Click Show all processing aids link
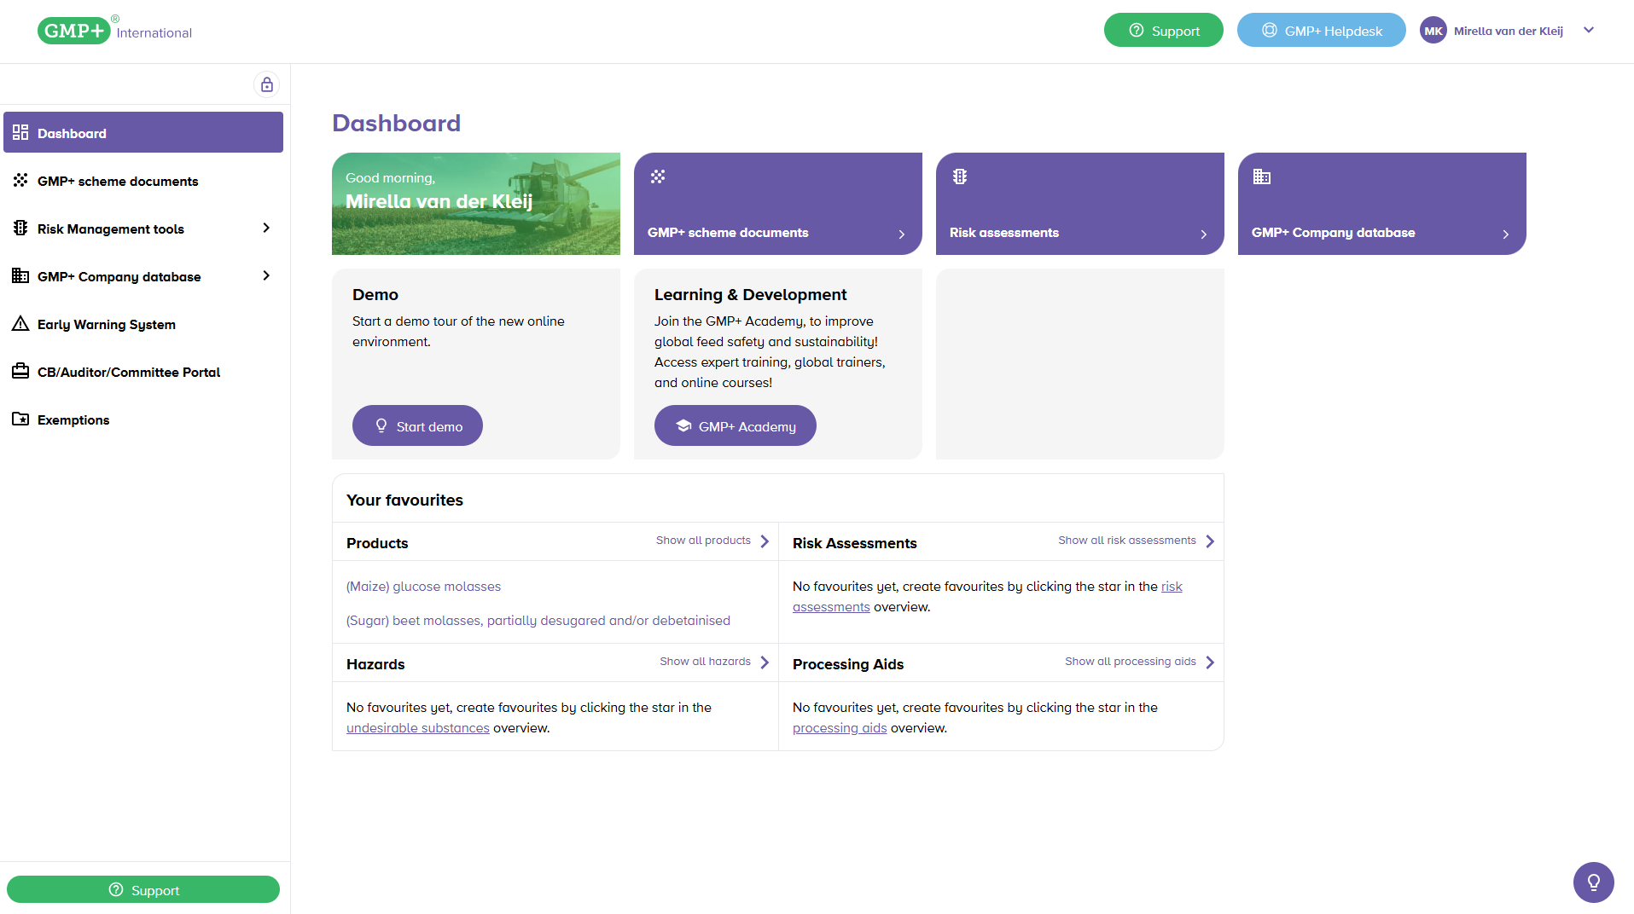This screenshot has height=914, width=1634. [1130, 662]
